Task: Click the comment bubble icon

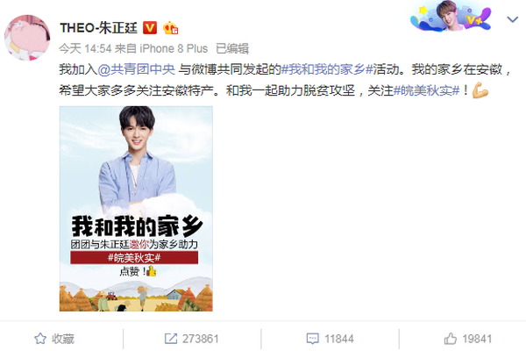Action: coord(313,339)
